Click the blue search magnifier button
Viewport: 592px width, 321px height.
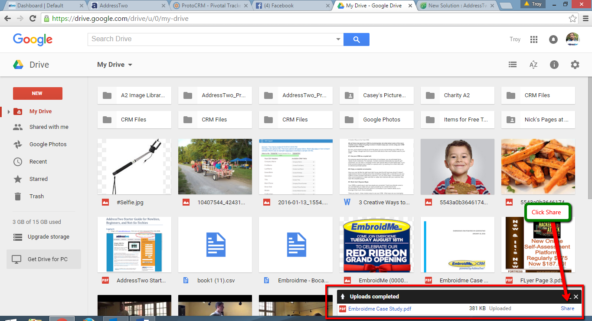(x=357, y=39)
